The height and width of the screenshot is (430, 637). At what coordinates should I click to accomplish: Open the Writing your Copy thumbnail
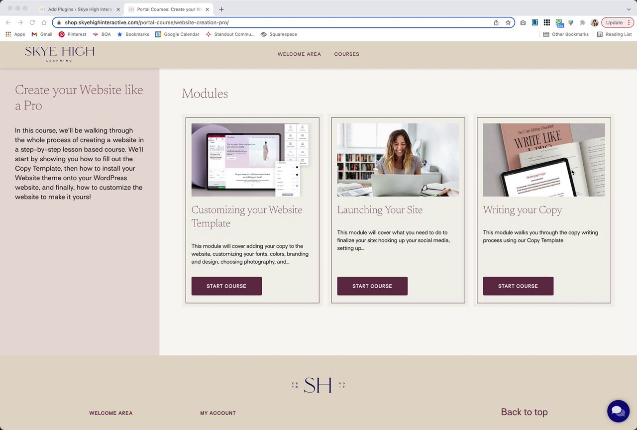544,160
